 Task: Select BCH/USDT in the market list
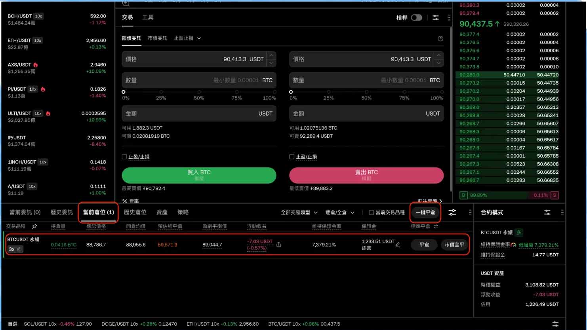pyautogui.click(x=57, y=19)
